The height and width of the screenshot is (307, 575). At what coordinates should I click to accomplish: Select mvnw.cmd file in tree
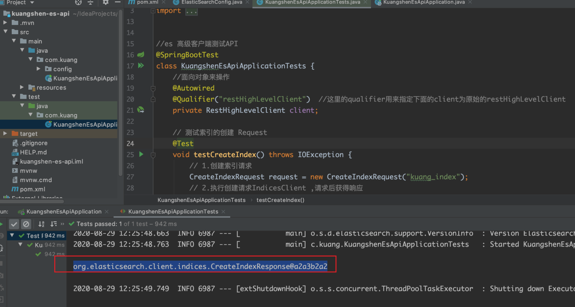pos(36,180)
